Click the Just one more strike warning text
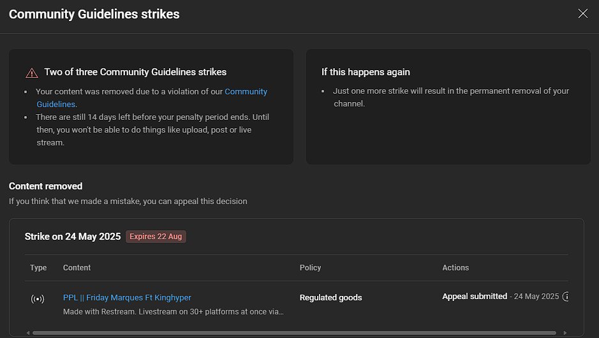599x338 pixels. point(451,97)
